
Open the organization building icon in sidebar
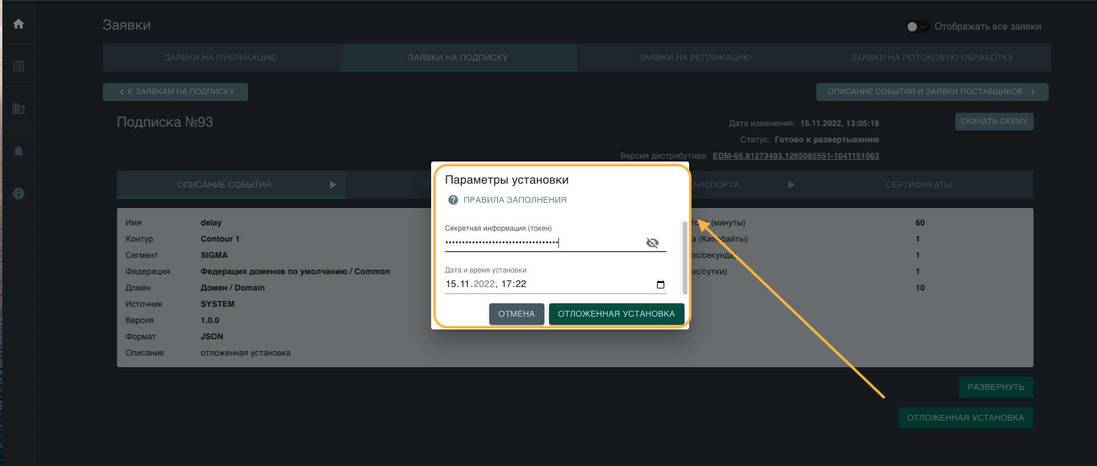(x=19, y=109)
